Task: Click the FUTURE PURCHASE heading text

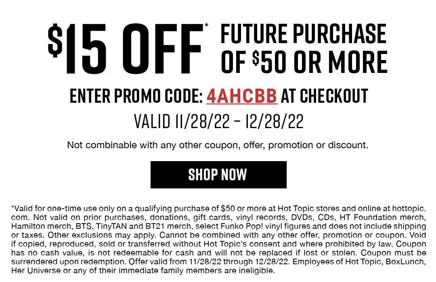Action: pyautogui.click(x=303, y=34)
